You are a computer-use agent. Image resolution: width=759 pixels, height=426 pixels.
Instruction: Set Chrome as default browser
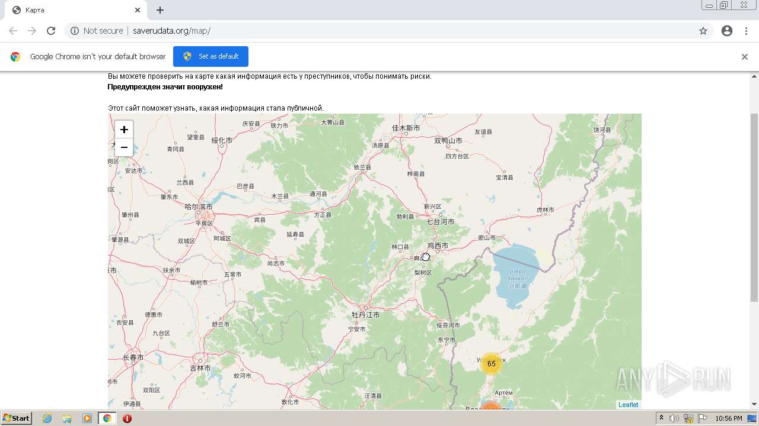[x=211, y=56]
